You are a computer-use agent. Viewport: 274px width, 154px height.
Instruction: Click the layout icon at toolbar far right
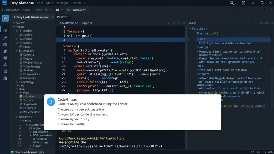[x=266, y=10]
